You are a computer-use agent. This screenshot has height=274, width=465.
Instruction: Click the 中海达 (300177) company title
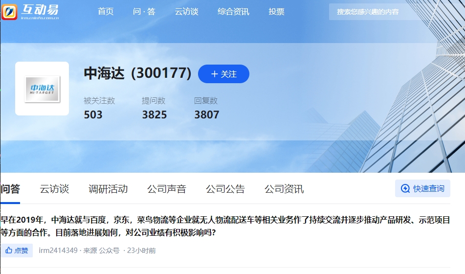tap(137, 73)
